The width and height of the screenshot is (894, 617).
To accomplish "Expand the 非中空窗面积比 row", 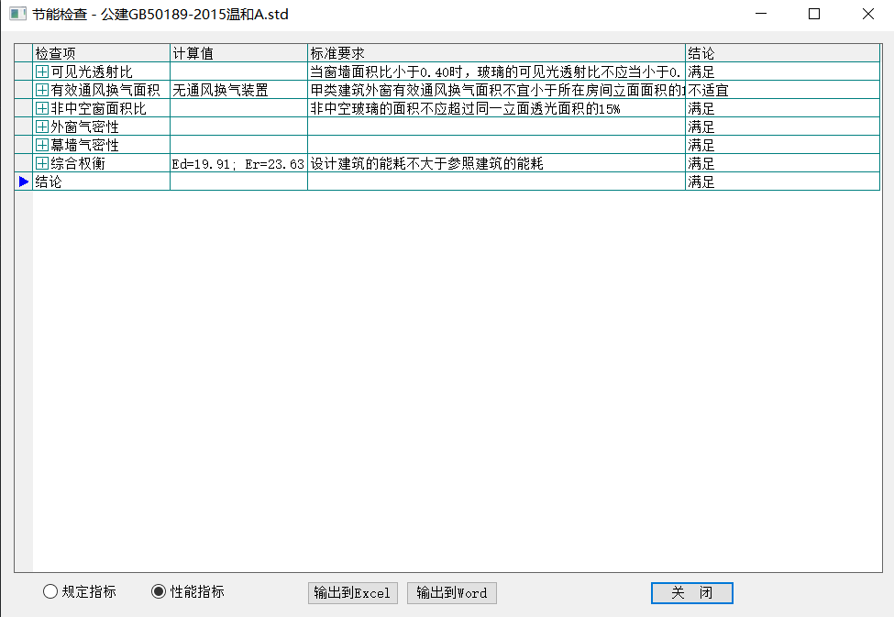I will point(41,108).
